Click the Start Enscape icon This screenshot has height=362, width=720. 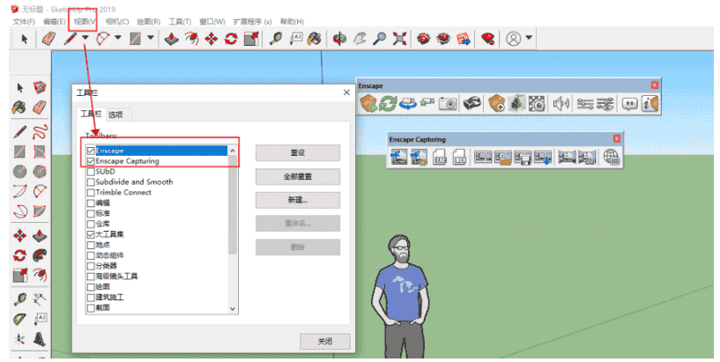(368, 104)
